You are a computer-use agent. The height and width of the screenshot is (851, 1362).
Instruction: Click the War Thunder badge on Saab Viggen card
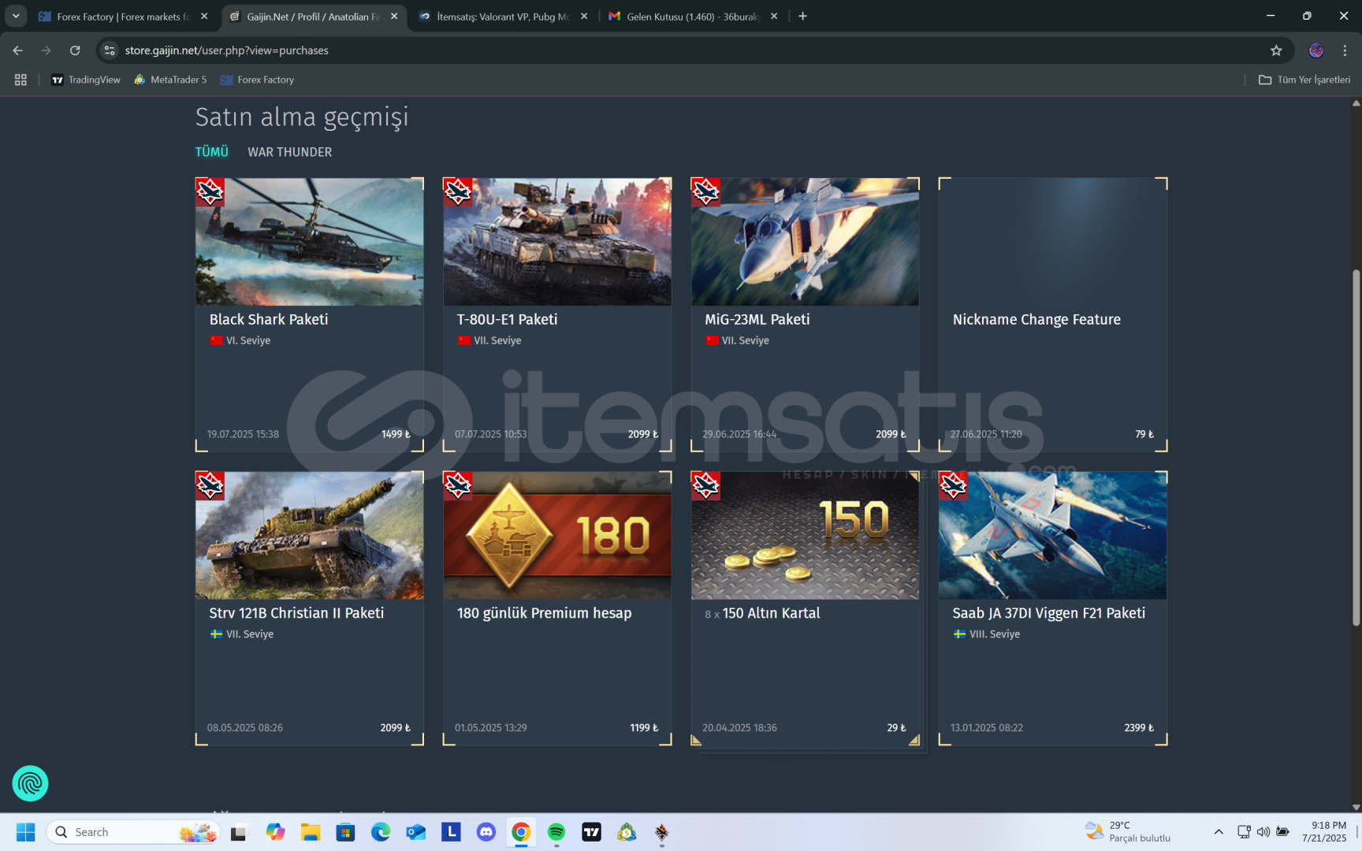[x=953, y=486]
